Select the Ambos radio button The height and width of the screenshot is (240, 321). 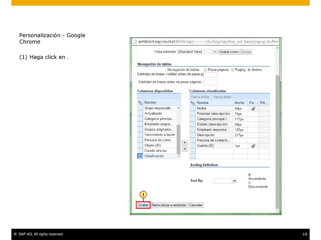(249, 70)
